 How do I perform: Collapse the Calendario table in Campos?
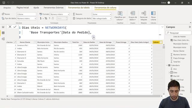[x=167, y=65]
